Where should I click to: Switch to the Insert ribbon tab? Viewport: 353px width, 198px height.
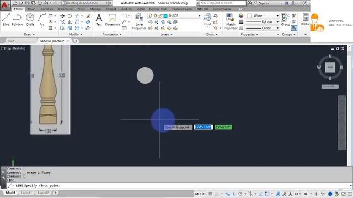pos(31,9)
